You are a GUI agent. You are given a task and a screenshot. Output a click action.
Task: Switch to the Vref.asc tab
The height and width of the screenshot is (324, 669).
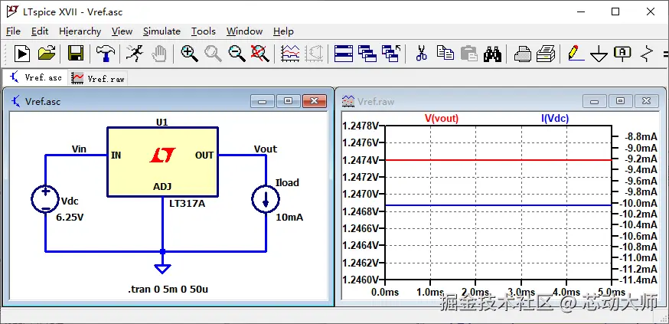point(35,77)
